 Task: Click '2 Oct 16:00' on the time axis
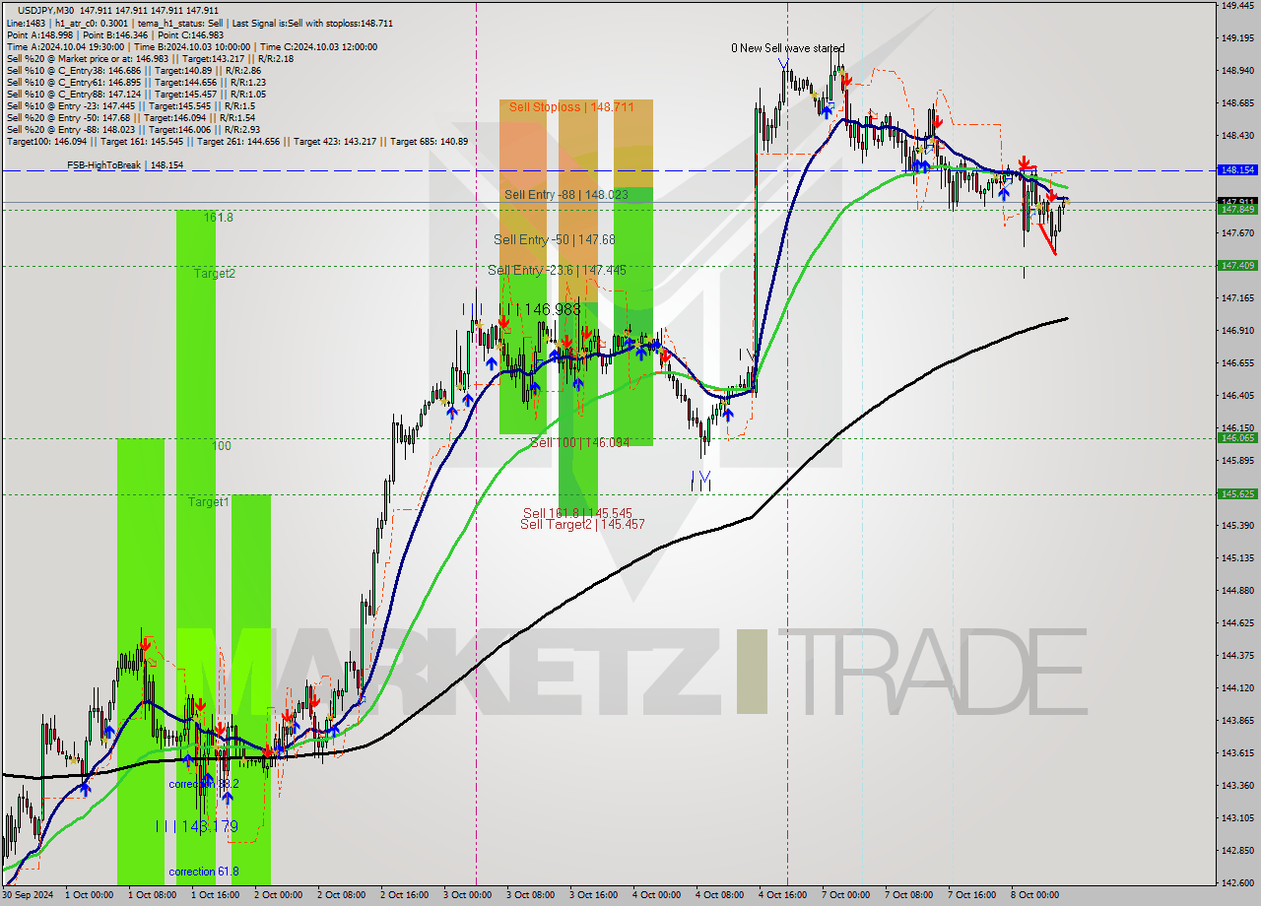click(x=404, y=895)
